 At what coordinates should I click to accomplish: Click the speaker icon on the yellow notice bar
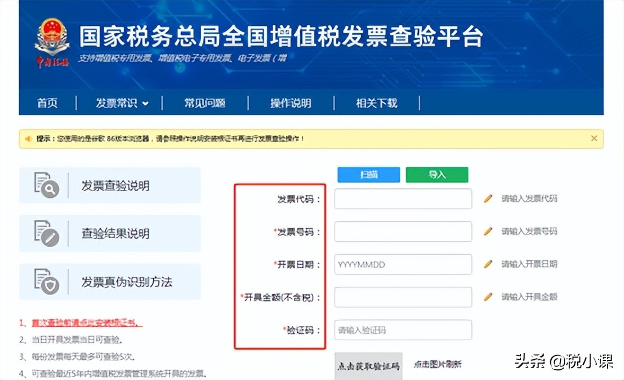28,138
